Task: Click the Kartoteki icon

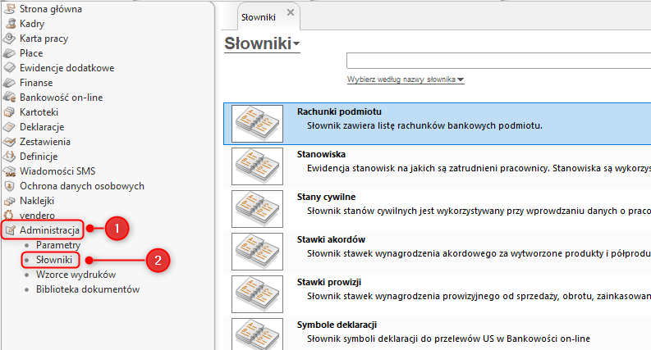Action: pyautogui.click(x=9, y=112)
